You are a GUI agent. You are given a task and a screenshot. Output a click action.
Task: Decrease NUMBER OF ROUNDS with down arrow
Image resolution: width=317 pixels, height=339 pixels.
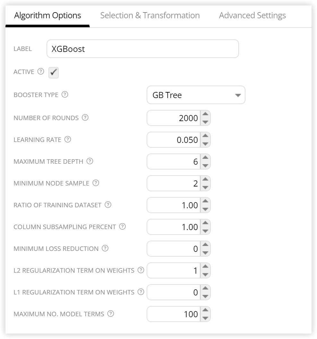pyautogui.click(x=205, y=122)
